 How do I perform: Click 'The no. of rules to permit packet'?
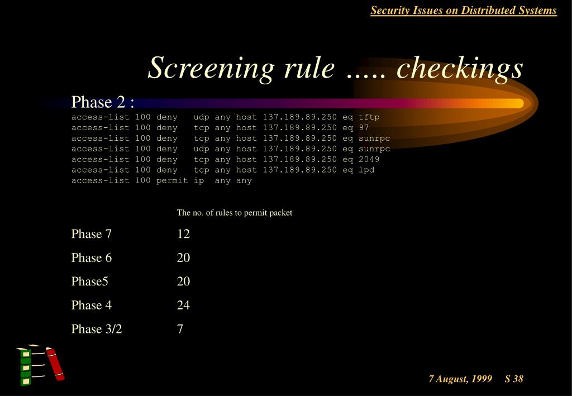click(235, 213)
